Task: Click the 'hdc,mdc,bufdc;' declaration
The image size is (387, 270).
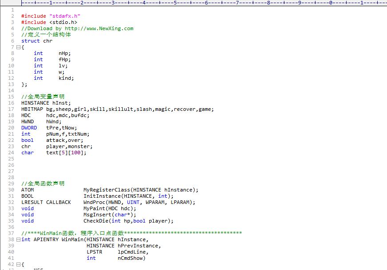Action: click(x=68, y=115)
